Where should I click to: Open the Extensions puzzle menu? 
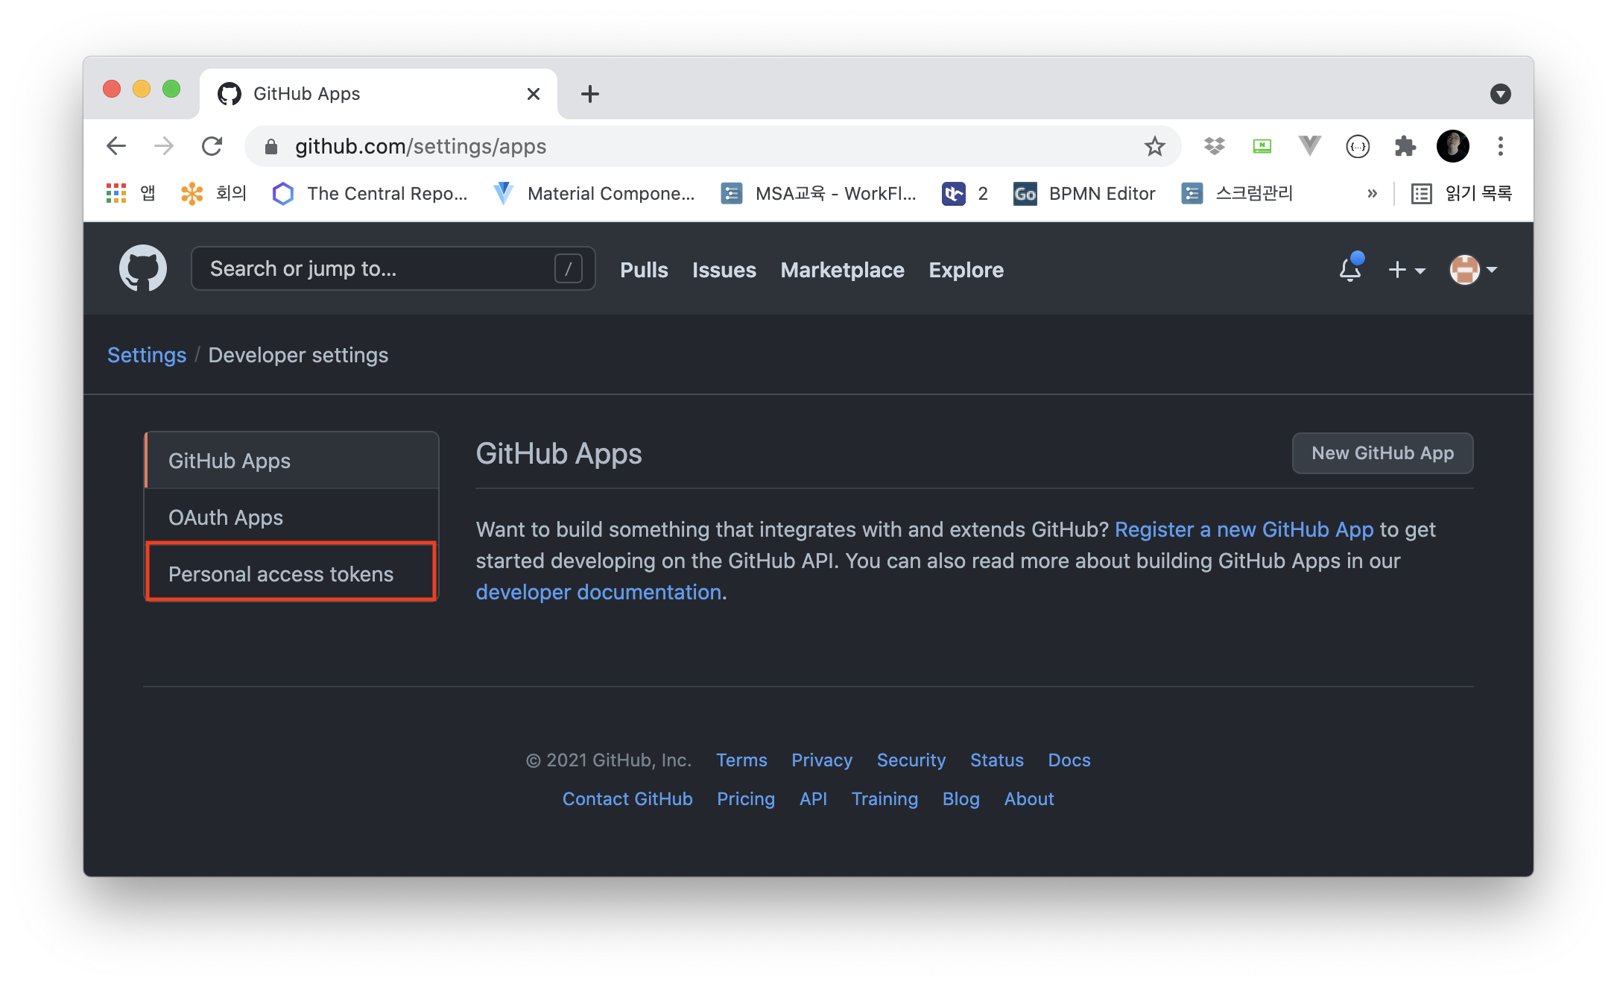coord(1405,146)
